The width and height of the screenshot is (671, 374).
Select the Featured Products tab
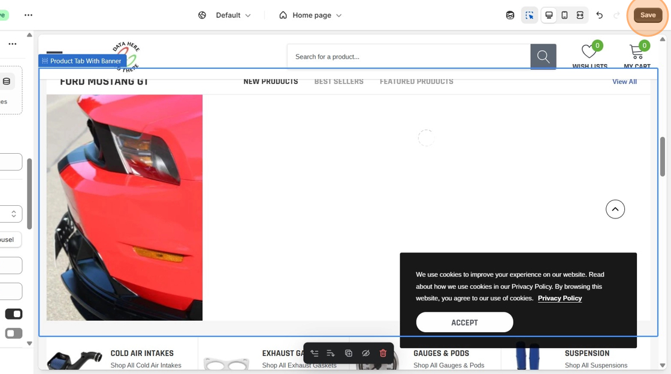[416, 81]
